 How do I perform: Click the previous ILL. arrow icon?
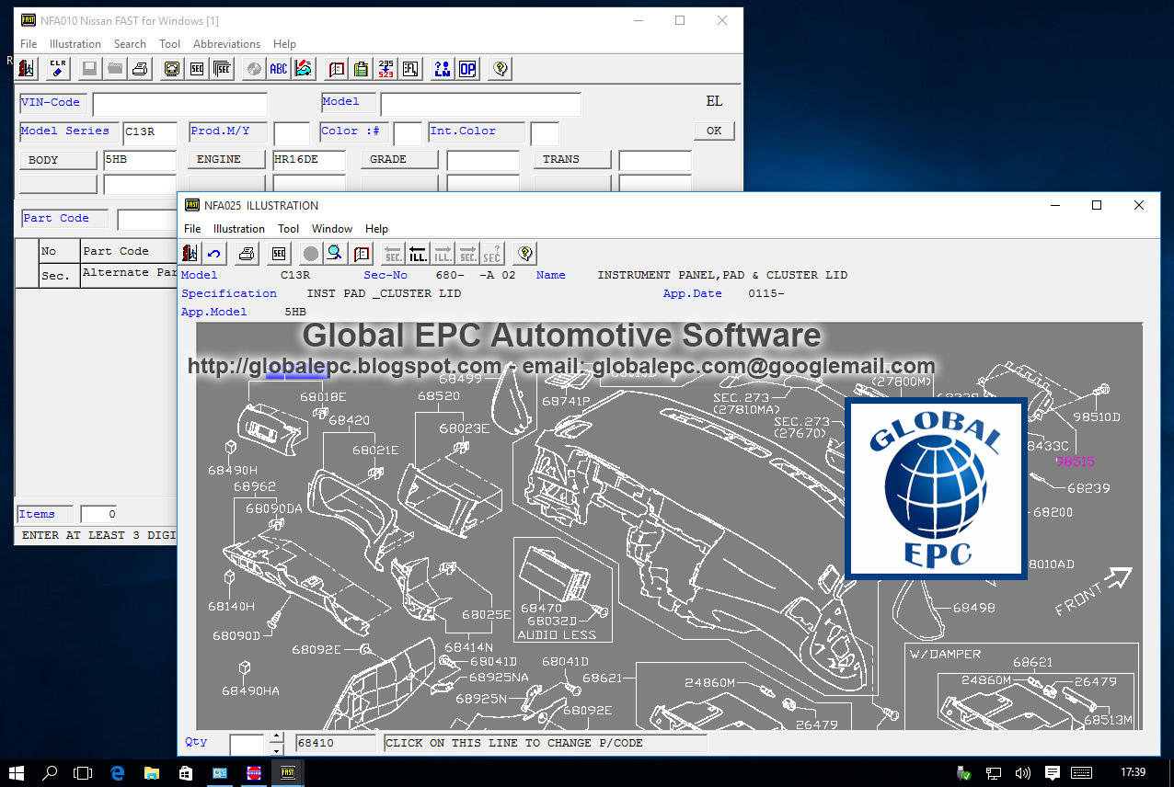click(419, 253)
